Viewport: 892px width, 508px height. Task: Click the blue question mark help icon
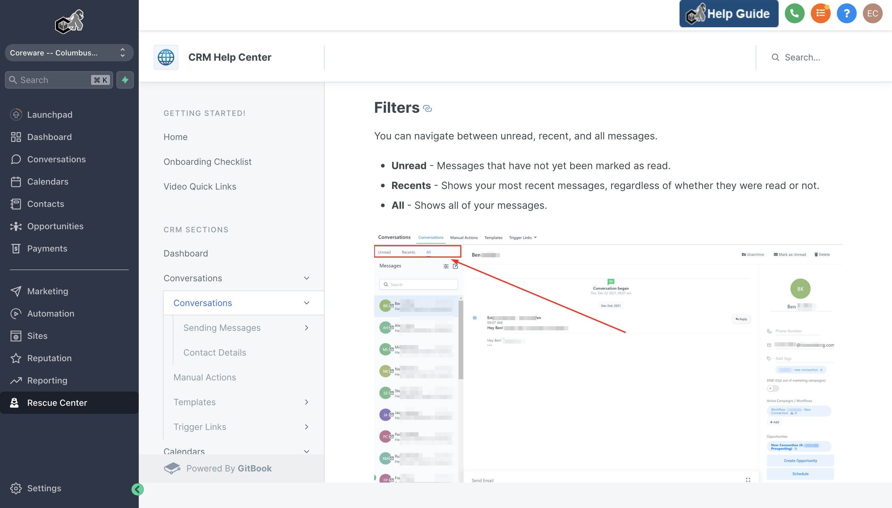pyautogui.click(x=846, y=13)
